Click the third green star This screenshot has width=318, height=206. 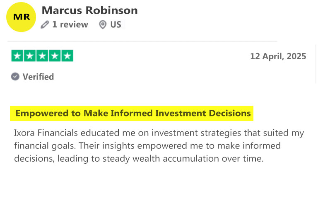tap(42, 56)
